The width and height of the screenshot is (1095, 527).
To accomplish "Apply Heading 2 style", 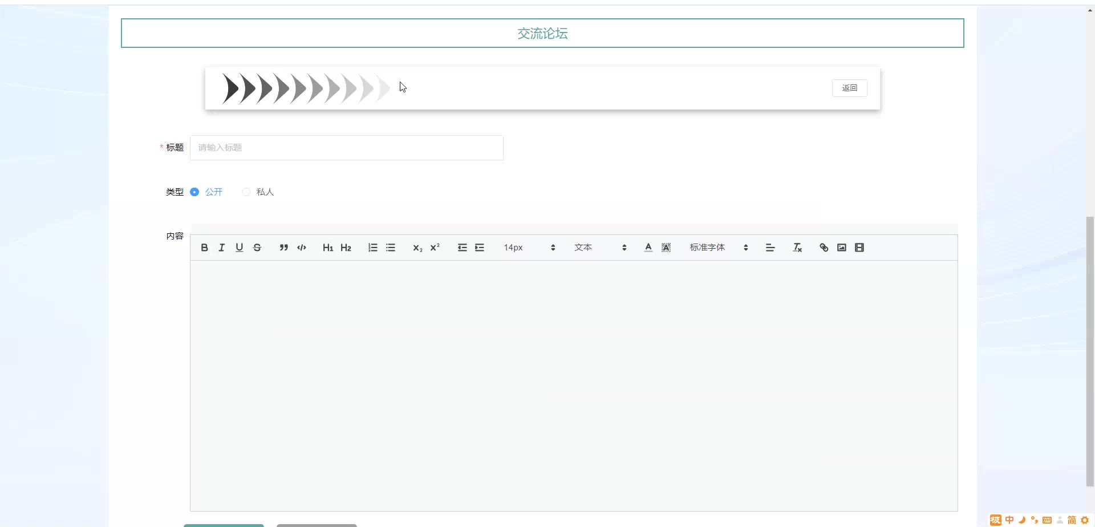I will point(346,248).
